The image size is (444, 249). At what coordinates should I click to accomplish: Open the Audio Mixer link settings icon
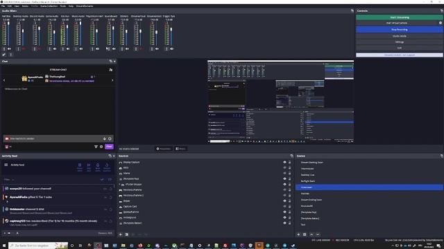(x=3, y=55)
